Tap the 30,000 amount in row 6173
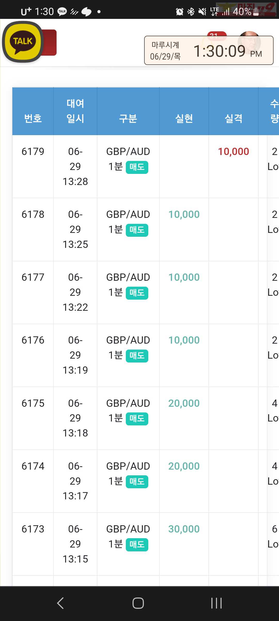Viewport: 279px width, 621px height. (x=184, y=529)
